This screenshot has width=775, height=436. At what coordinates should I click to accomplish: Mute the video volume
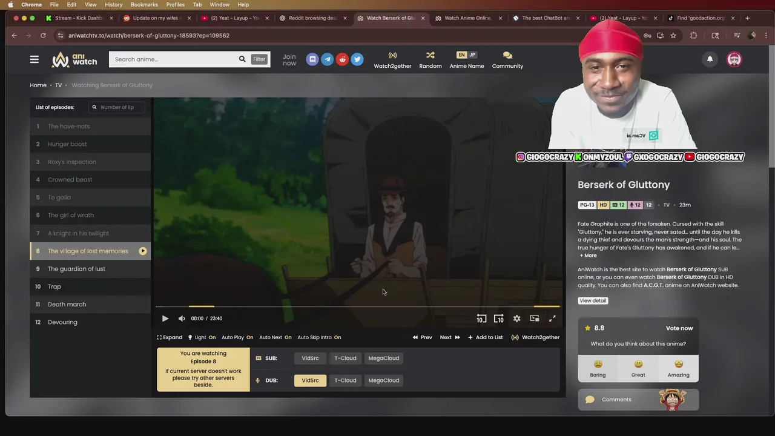point(182,319)
